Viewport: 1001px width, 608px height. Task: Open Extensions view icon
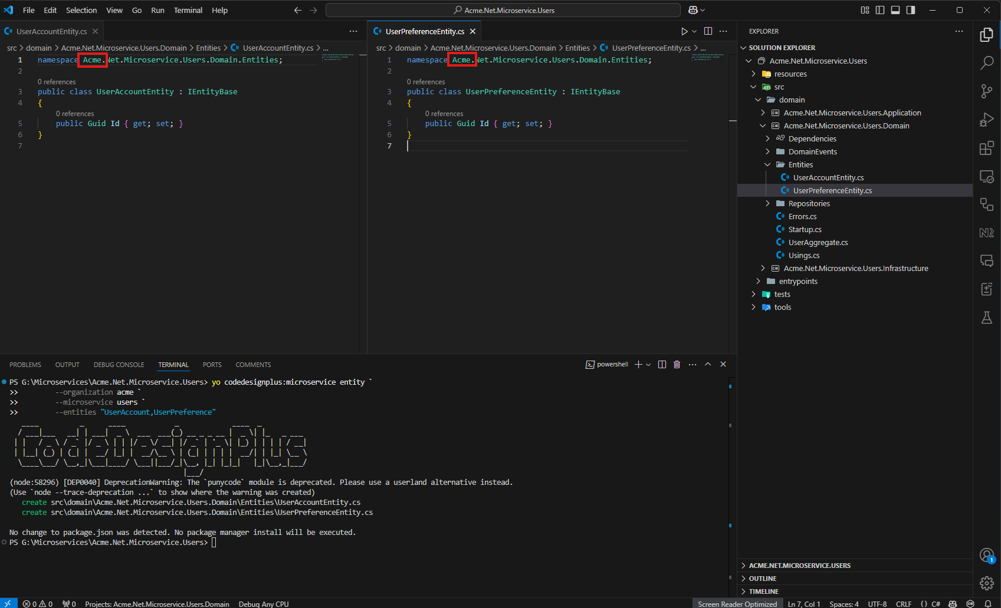tap(986, 147)
